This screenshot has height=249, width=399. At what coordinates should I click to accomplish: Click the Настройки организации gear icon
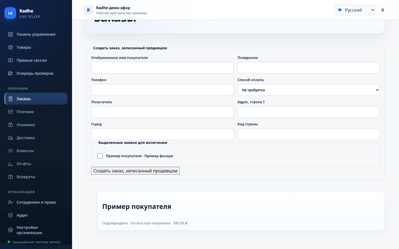pyautogui.click(x=11, y=230)
